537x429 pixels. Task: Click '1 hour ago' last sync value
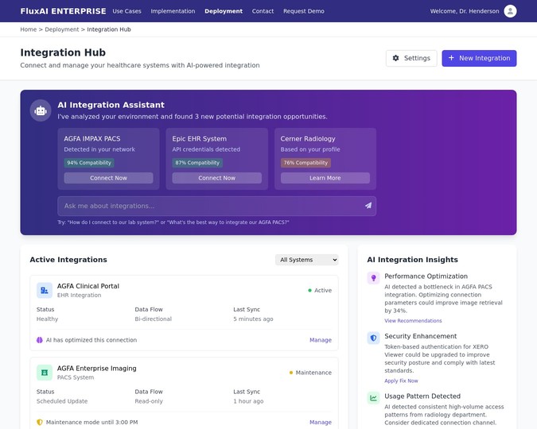(248, 401)
